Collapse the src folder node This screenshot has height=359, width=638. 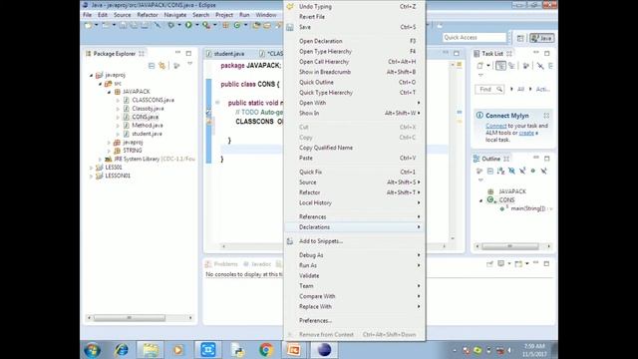coord(100,84)
